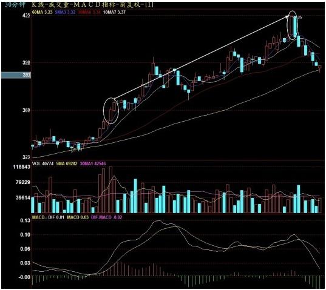Click the 360 price axis label
This screenshot has height=290, width=326.
26,110
